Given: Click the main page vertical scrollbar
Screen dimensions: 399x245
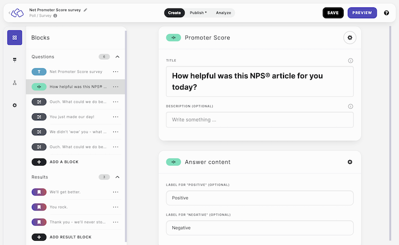Looking at the screenshot, I should coord(390,133).
